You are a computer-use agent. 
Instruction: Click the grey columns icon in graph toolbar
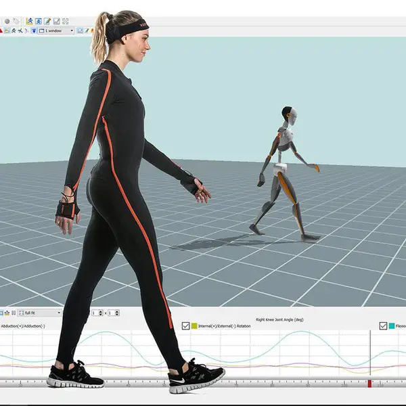(14, 313)
